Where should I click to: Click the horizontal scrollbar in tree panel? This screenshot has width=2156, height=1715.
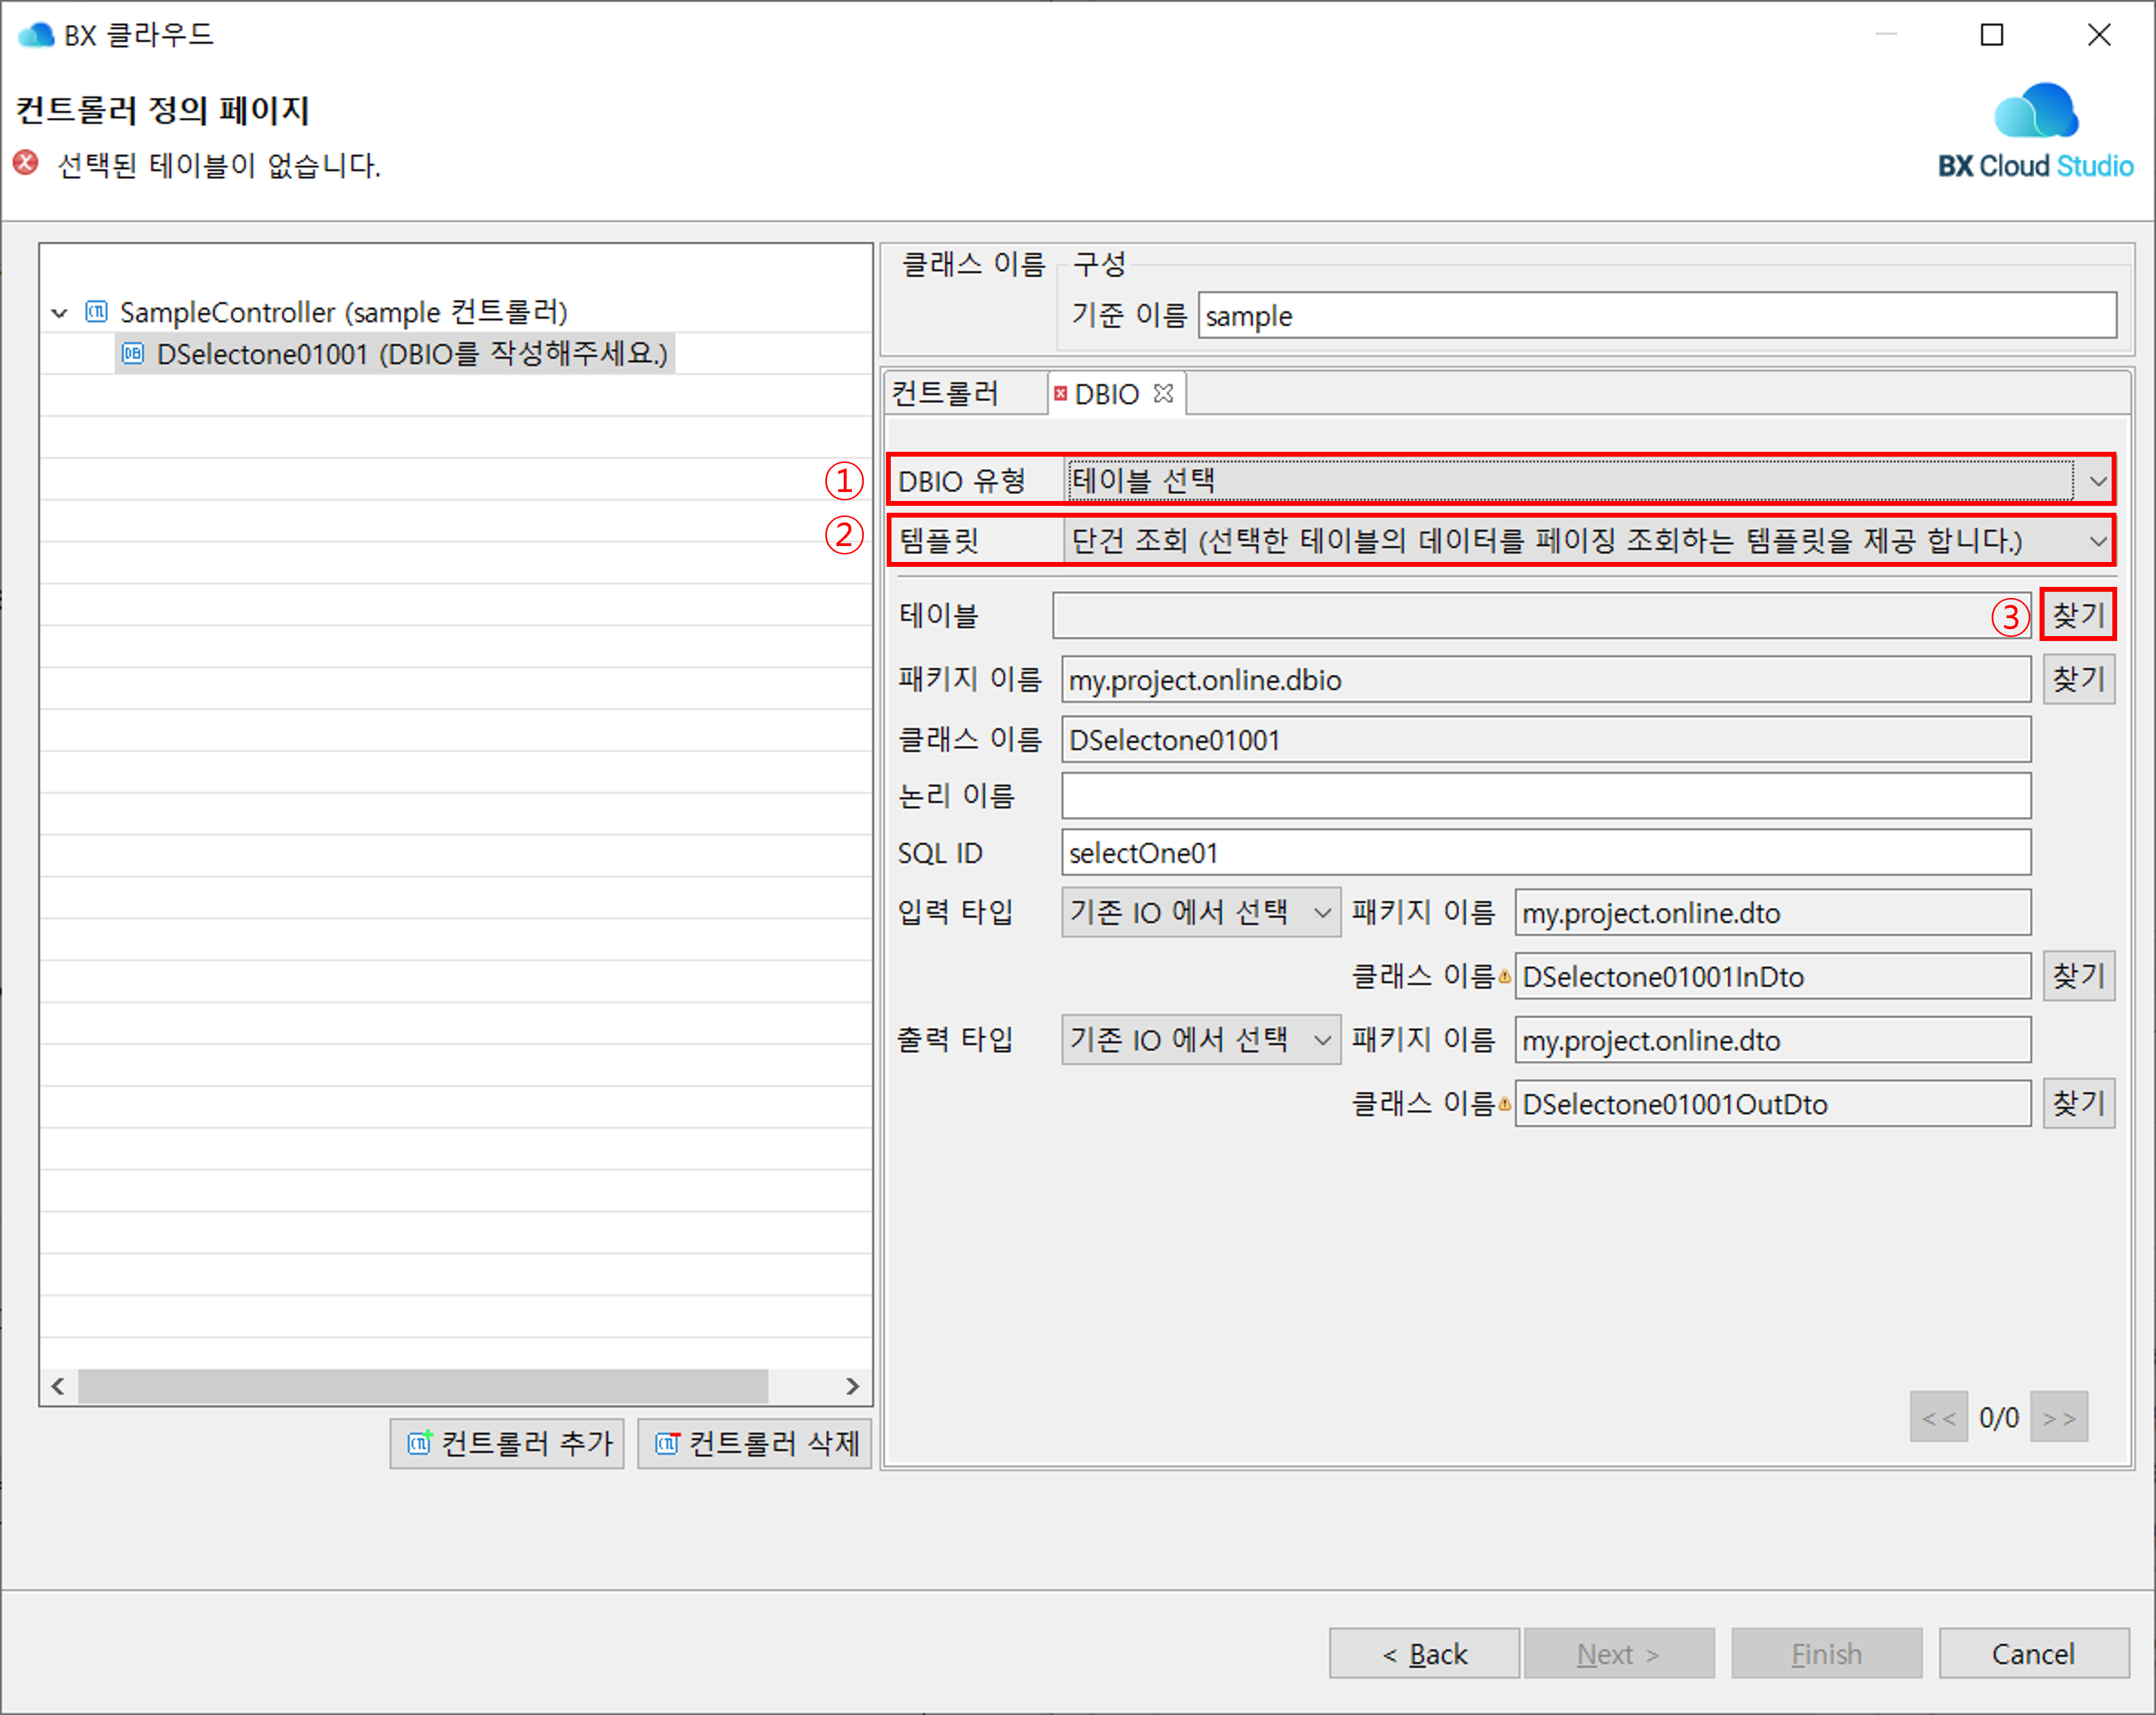(x=422, y=1386)
